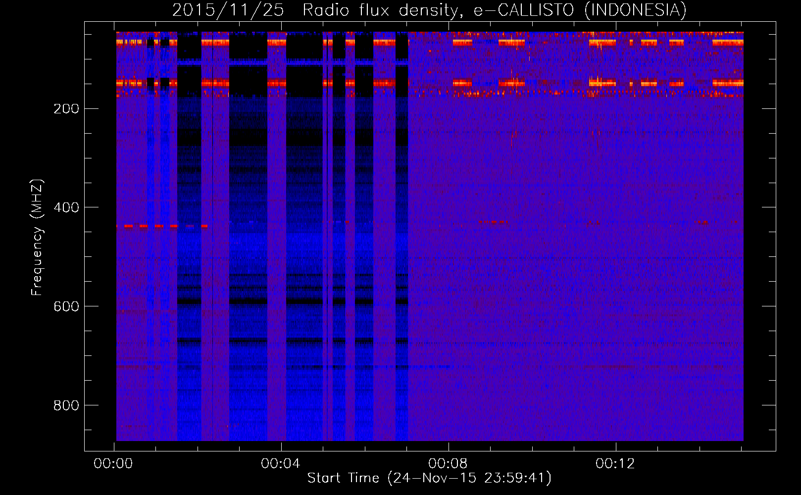Click the "600" frequency tick label
The width and height of the screenshot is (801, 495).
coord(66,306)
